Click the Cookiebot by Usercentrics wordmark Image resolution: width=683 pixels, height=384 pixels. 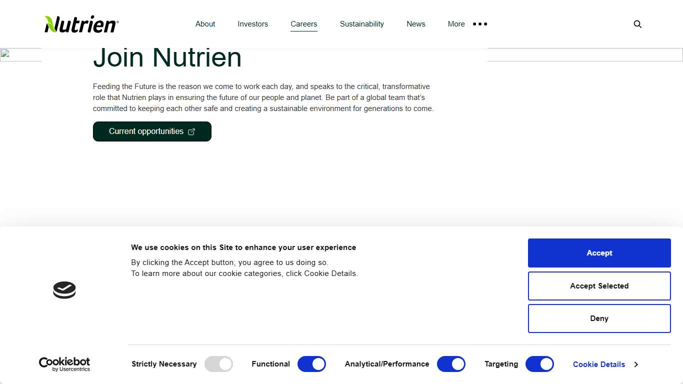(x=64, y=364)
